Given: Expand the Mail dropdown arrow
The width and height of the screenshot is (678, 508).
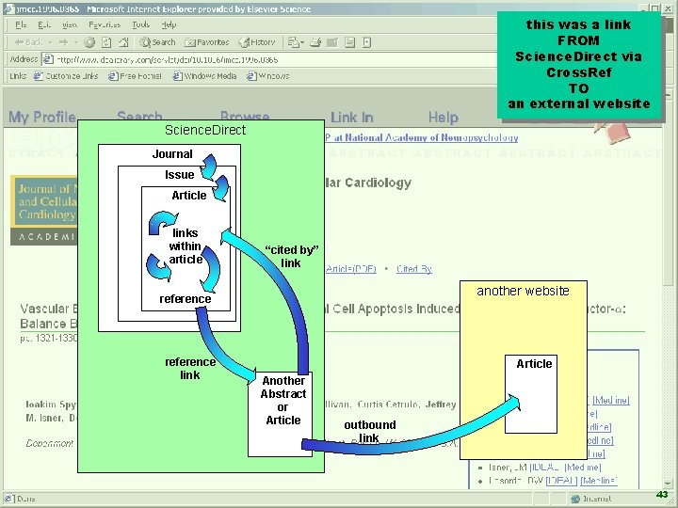Looking at the screenshot, I should tap(302, 42).
